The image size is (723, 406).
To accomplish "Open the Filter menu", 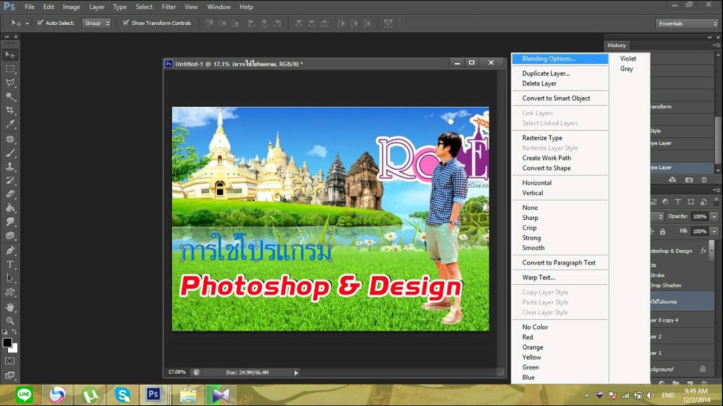I will coord(169,7).
